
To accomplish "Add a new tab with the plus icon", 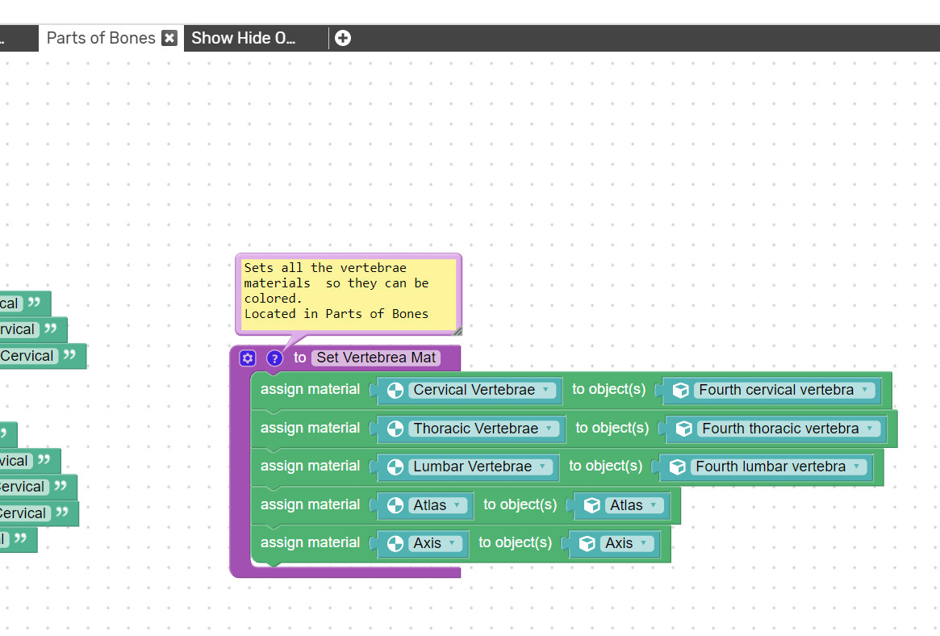I will click(x=343, y=39).
